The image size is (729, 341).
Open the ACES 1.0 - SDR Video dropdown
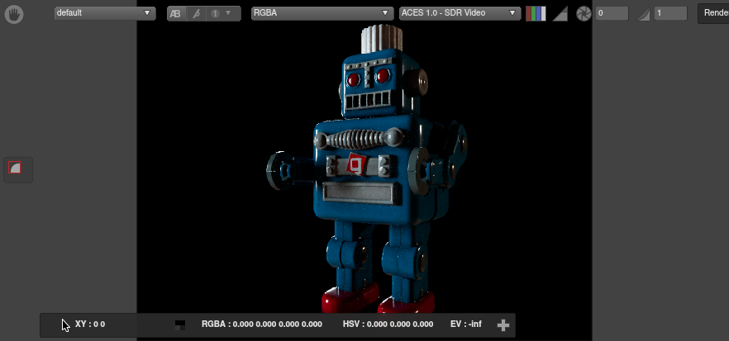[460, 13]
